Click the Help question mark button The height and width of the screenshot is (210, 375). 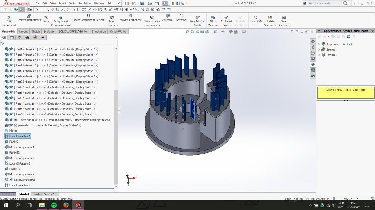point(355,3)
